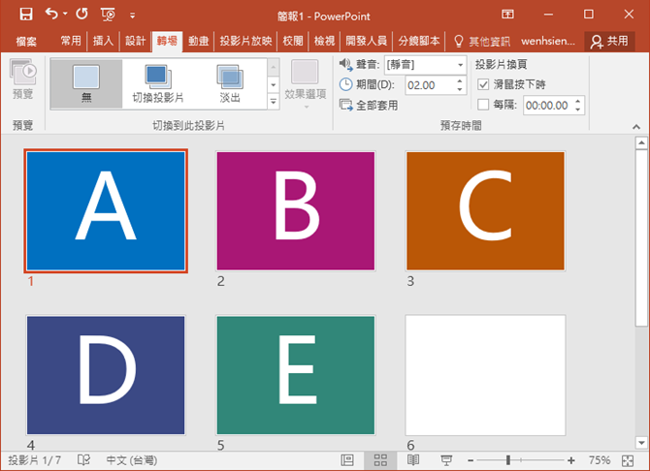Image resolution: width=650 pixels, height=471 pixels.
Task: Start slideshow from beginning icon
Action: [108, 15]
